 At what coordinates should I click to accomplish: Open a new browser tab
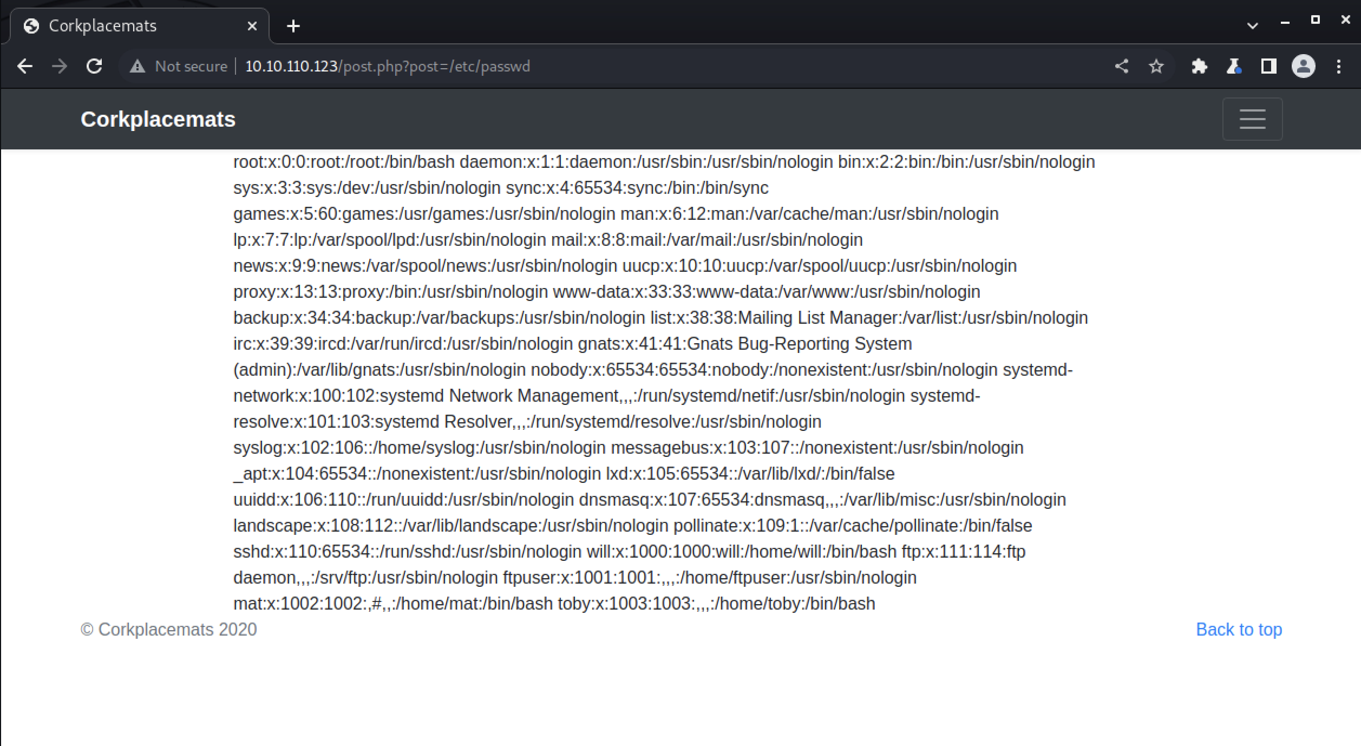click(x=293, y=26)
